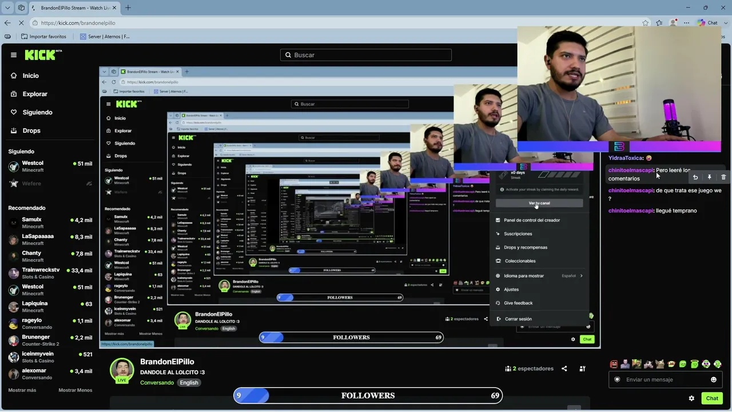Focus the main Buscar search field
Viewport: 732px width, 412px height.
[x=366, y=55]
